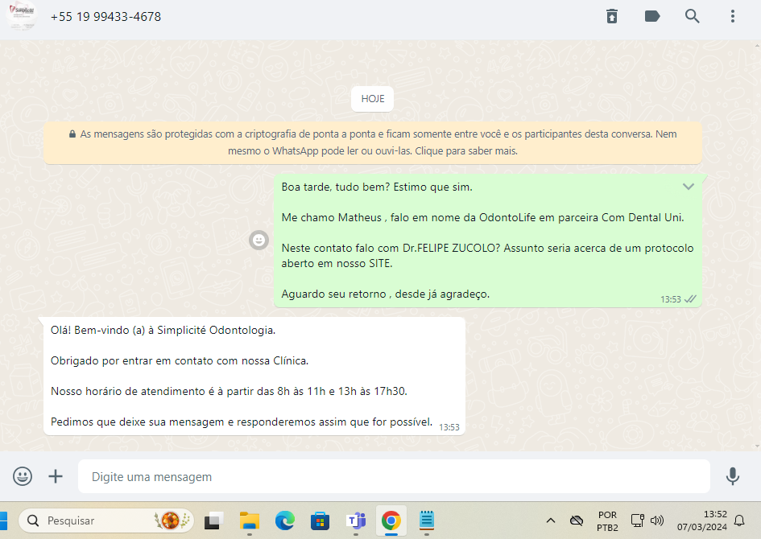Viewport: 761px width, 539px height.
Task: Open the label tag icon
Action: pyautogui.click(x=651, y=16)
